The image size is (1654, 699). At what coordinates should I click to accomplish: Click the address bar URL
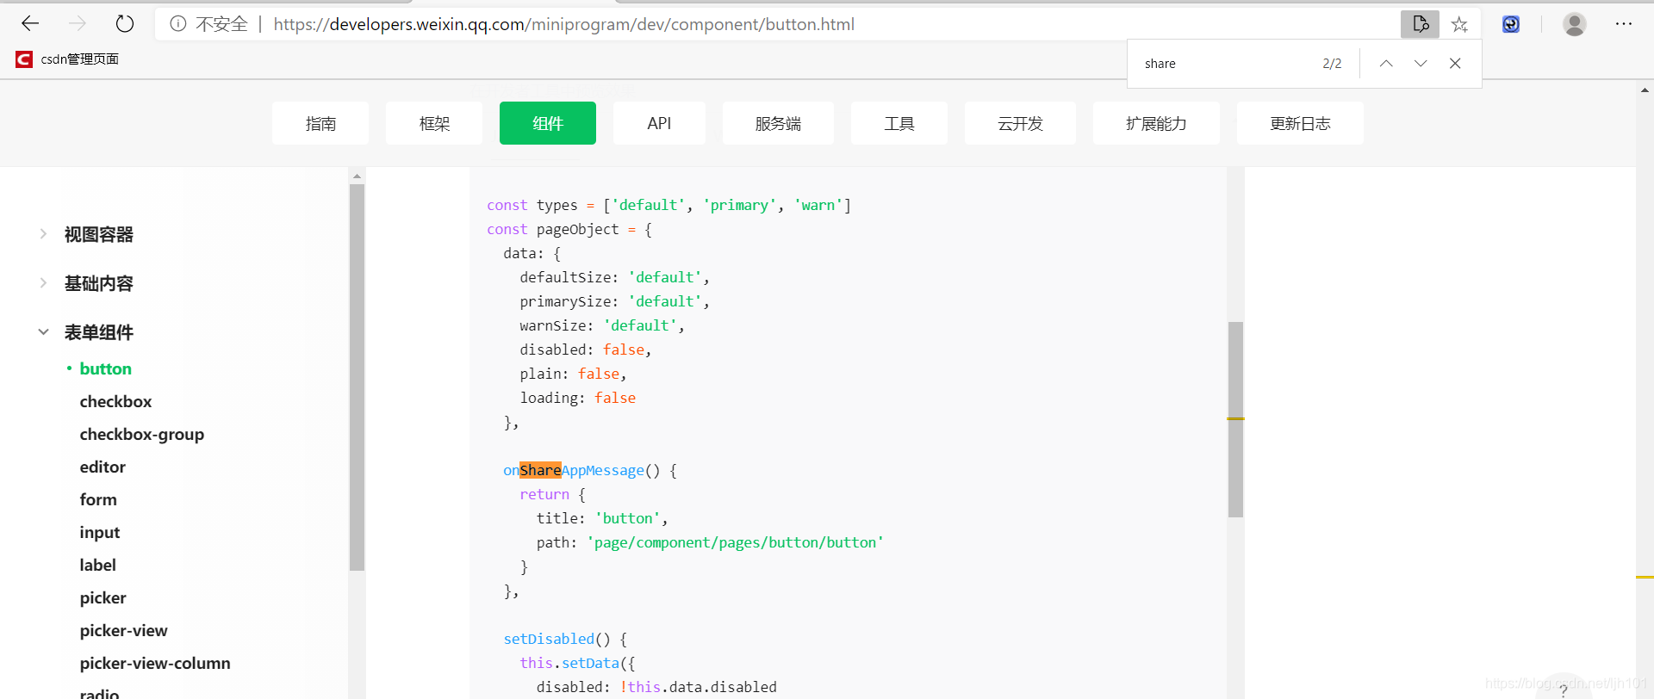pyautogui.click(x=564, y=24)
